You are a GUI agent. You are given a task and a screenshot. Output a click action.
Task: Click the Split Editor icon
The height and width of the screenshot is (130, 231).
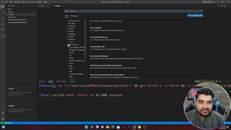[x=225, y=6]
